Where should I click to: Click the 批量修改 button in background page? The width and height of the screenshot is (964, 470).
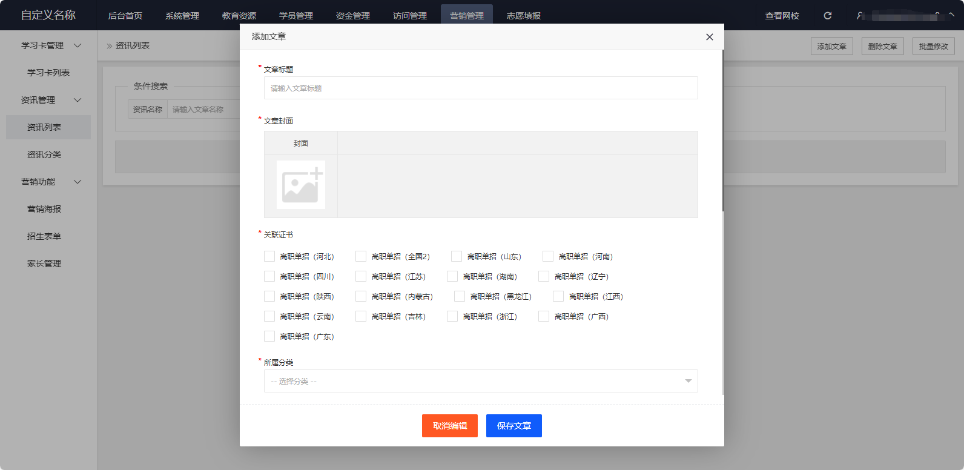[x=934, y=46]
